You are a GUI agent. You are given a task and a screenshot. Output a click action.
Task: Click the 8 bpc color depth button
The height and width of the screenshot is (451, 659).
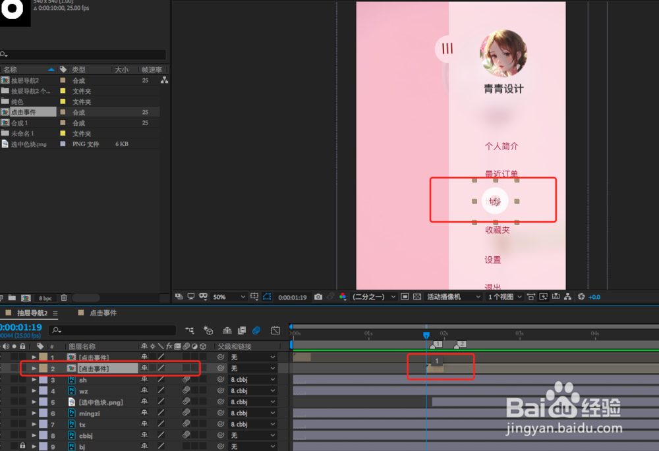(44, 298)
